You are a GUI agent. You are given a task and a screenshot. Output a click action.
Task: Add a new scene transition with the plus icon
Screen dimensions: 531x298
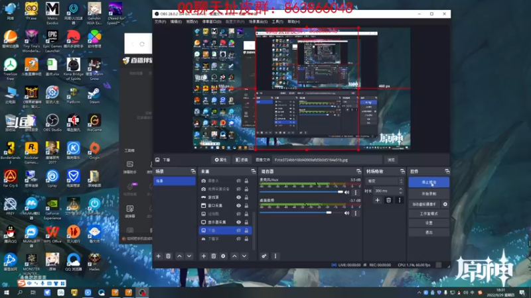tap(377, 200)
